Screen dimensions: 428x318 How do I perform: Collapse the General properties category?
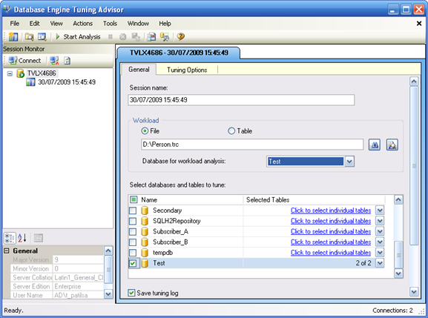click(x=7, y=251)
